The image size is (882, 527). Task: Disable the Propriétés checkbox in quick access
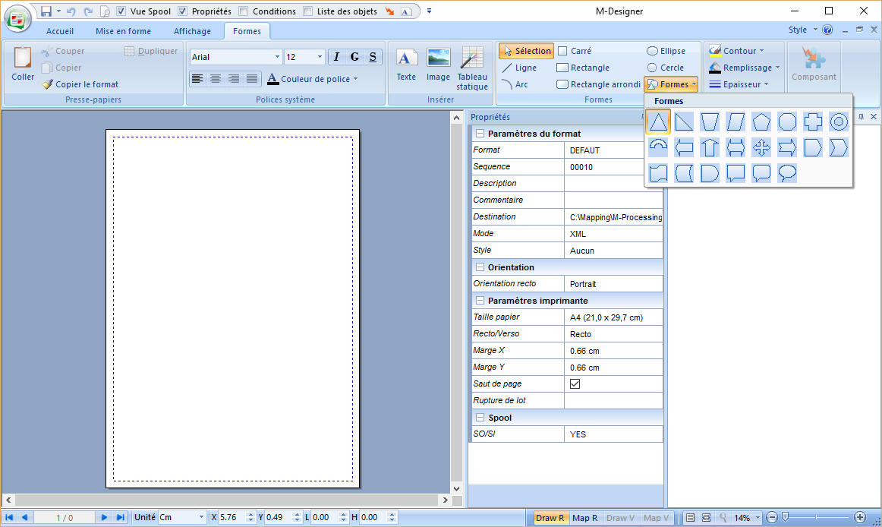[x=181, y=11]
